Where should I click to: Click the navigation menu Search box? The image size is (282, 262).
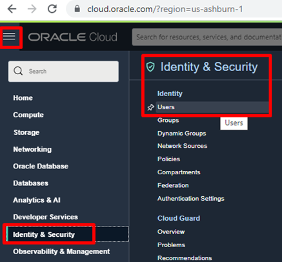[x=63, y=71]
